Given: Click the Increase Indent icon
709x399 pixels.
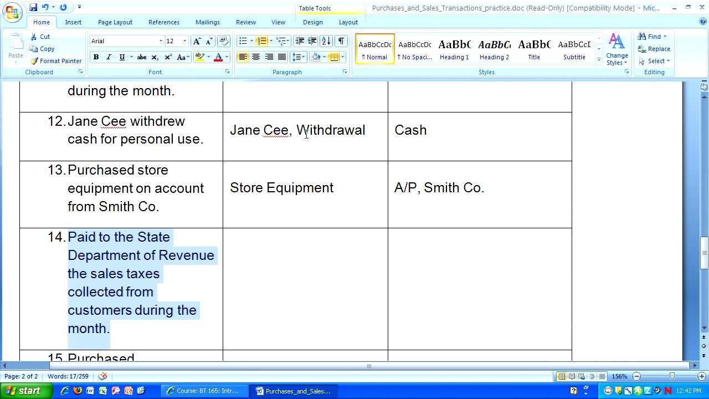Looking at the screenshot, I should click(x=312, y=41).
